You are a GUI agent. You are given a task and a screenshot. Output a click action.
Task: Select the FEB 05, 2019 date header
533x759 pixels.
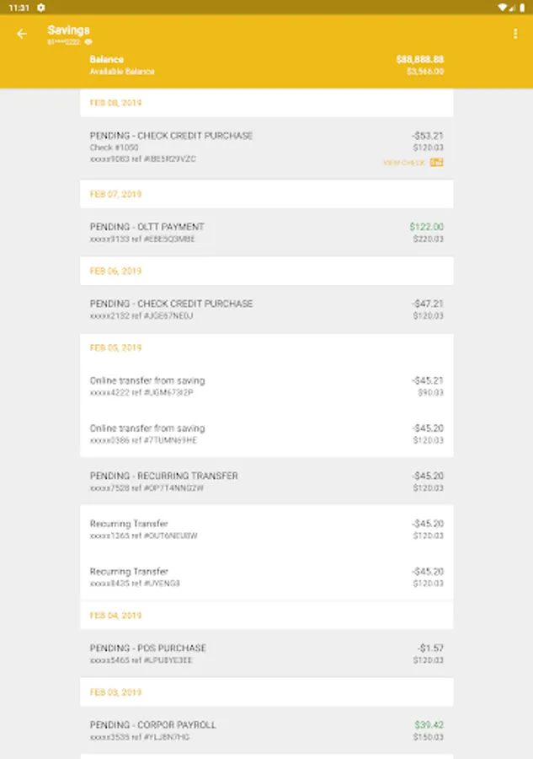[115, 347]
